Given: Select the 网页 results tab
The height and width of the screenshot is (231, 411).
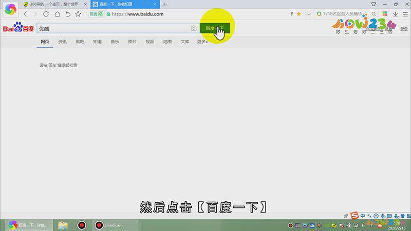Looking at the screenshot, I should point(45,42).
